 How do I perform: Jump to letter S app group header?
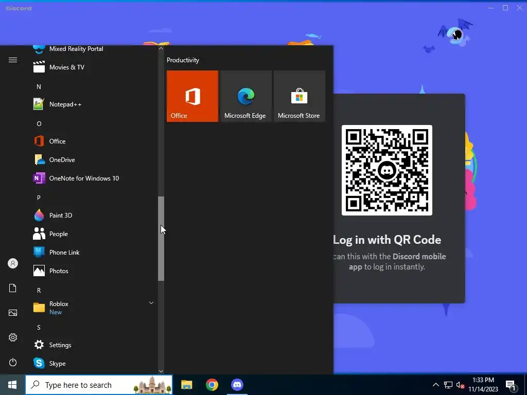click(39, 327)
